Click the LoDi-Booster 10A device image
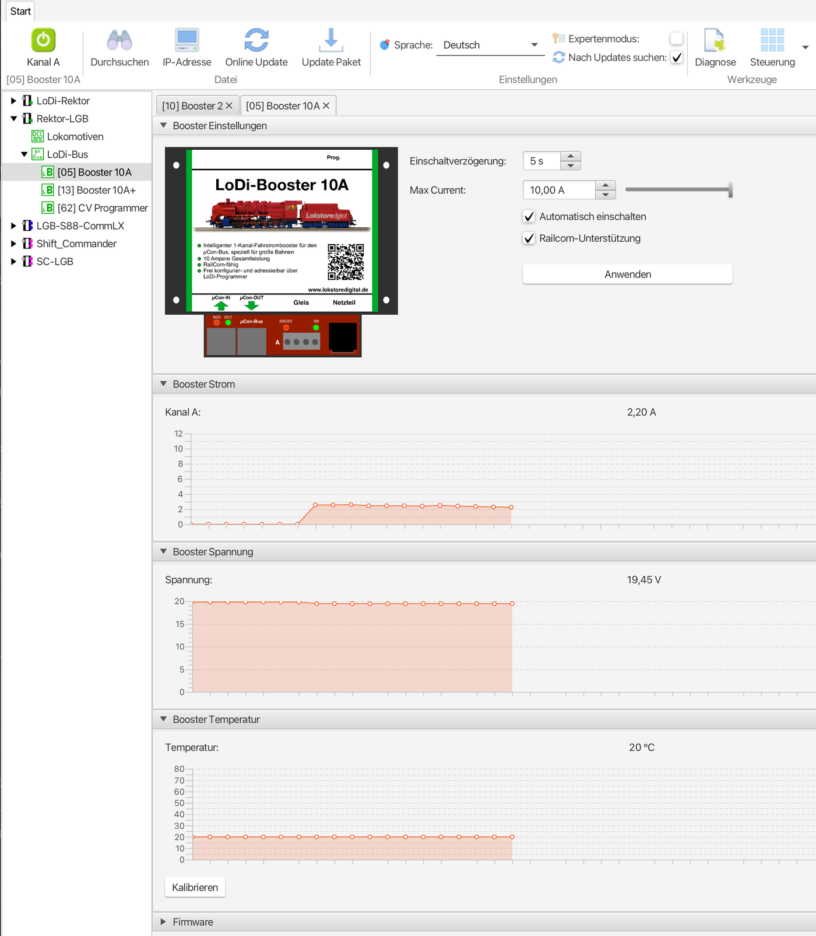816x936 pixels. point(282,252)
